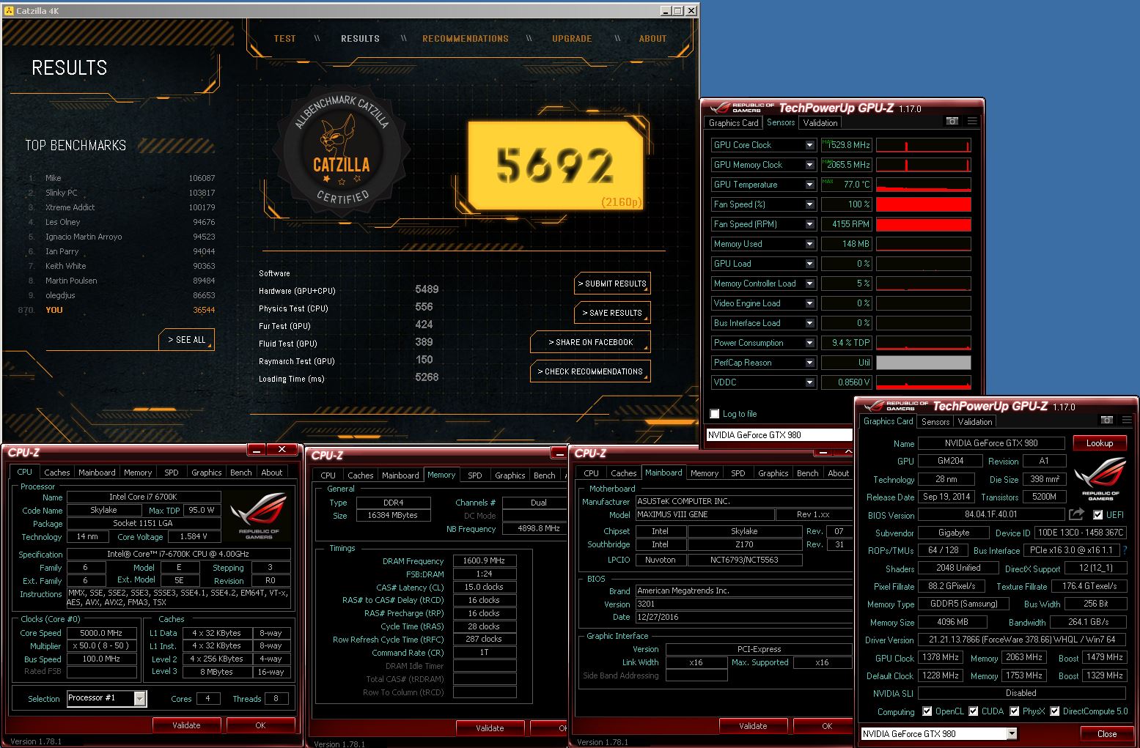Click the yellow 5692 score box
Screen dimensions: 1140x748
point(556,166)
